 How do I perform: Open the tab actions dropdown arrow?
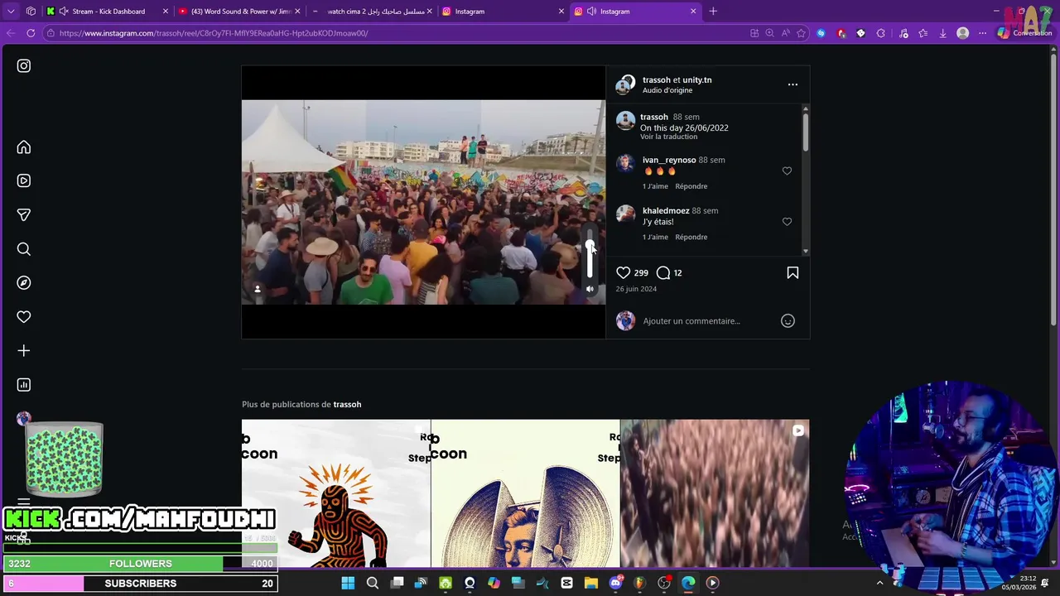(x=11, y=12)
